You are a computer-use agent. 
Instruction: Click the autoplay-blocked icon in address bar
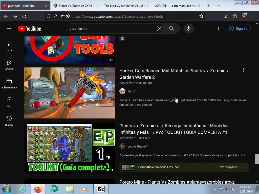[x=68, y=16]
